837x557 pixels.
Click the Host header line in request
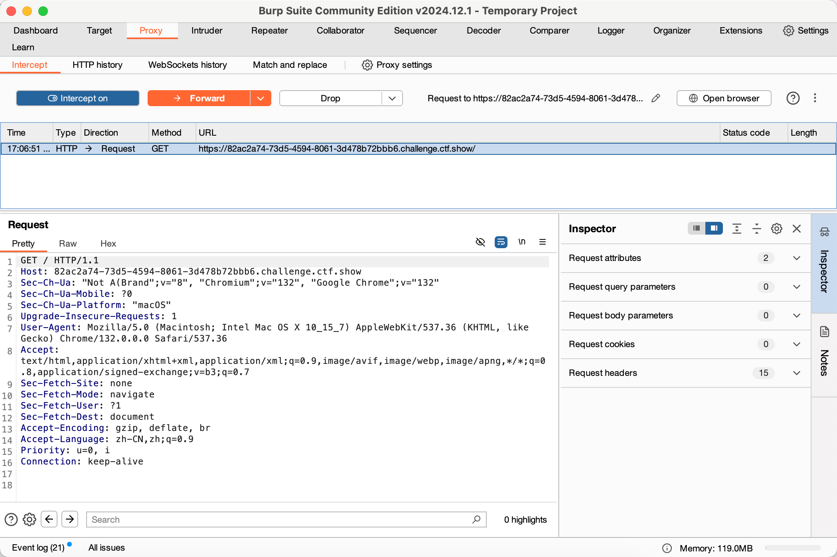click(191, 272)
